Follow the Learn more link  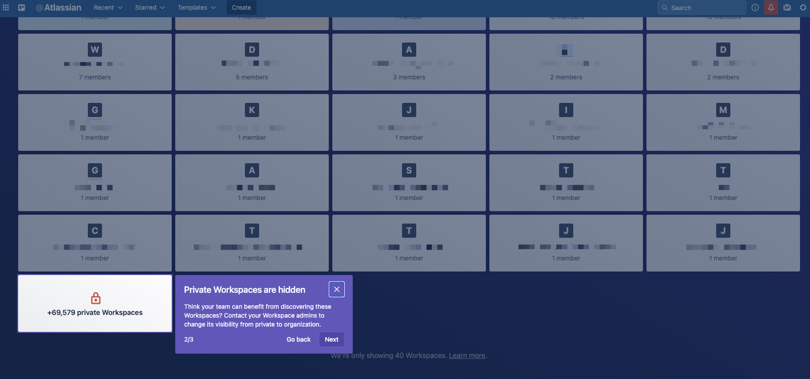pyautogui.click(x=467, y=355)
